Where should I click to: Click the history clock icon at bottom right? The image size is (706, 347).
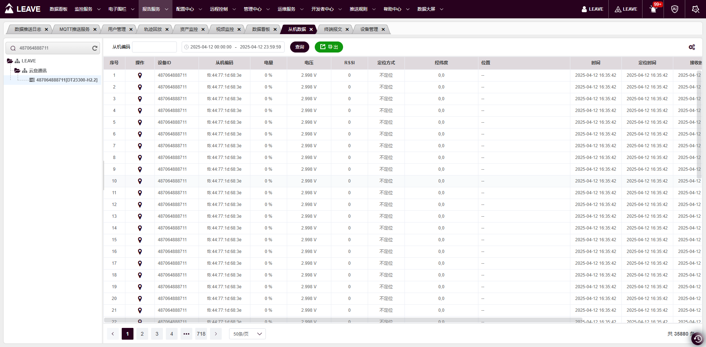tap(697, 339)
